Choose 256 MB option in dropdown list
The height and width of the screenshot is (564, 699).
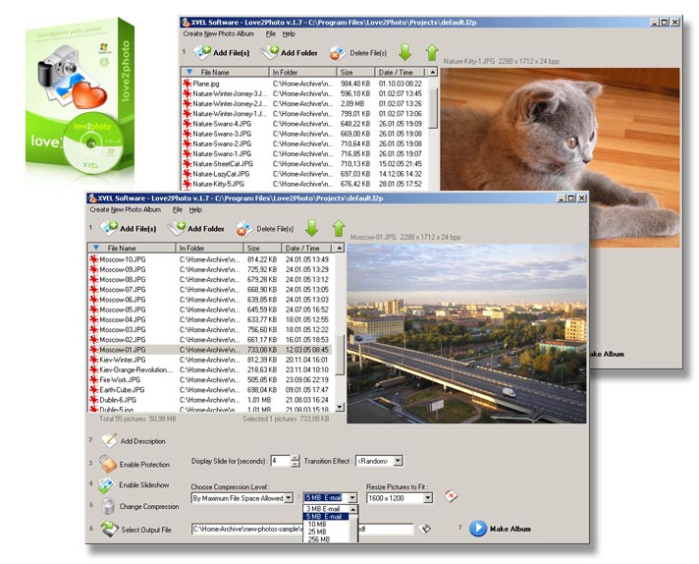[x=326, y=539]
